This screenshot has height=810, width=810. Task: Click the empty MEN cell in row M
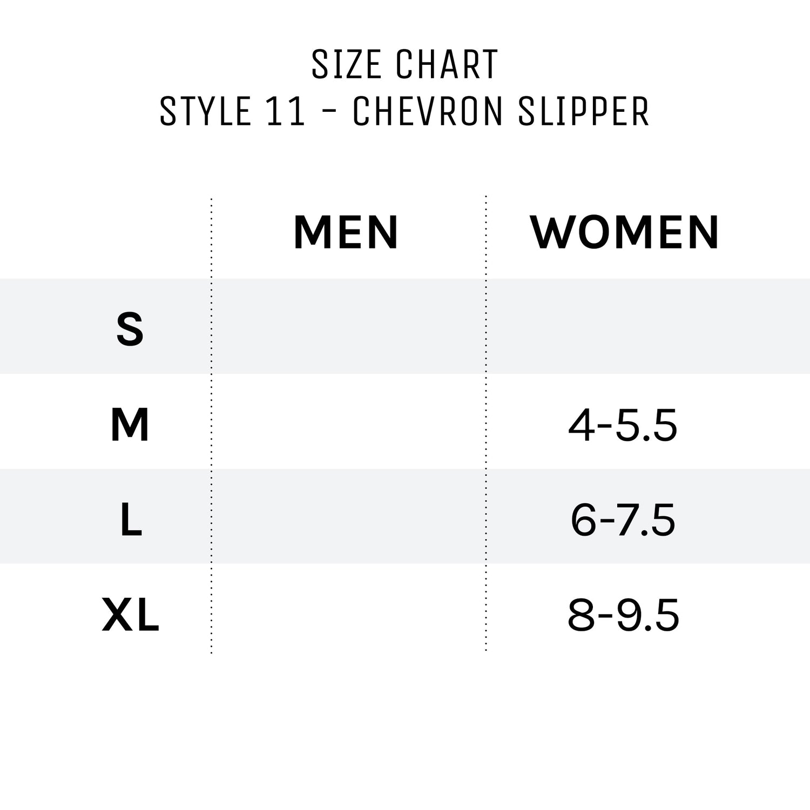(348, 422)
